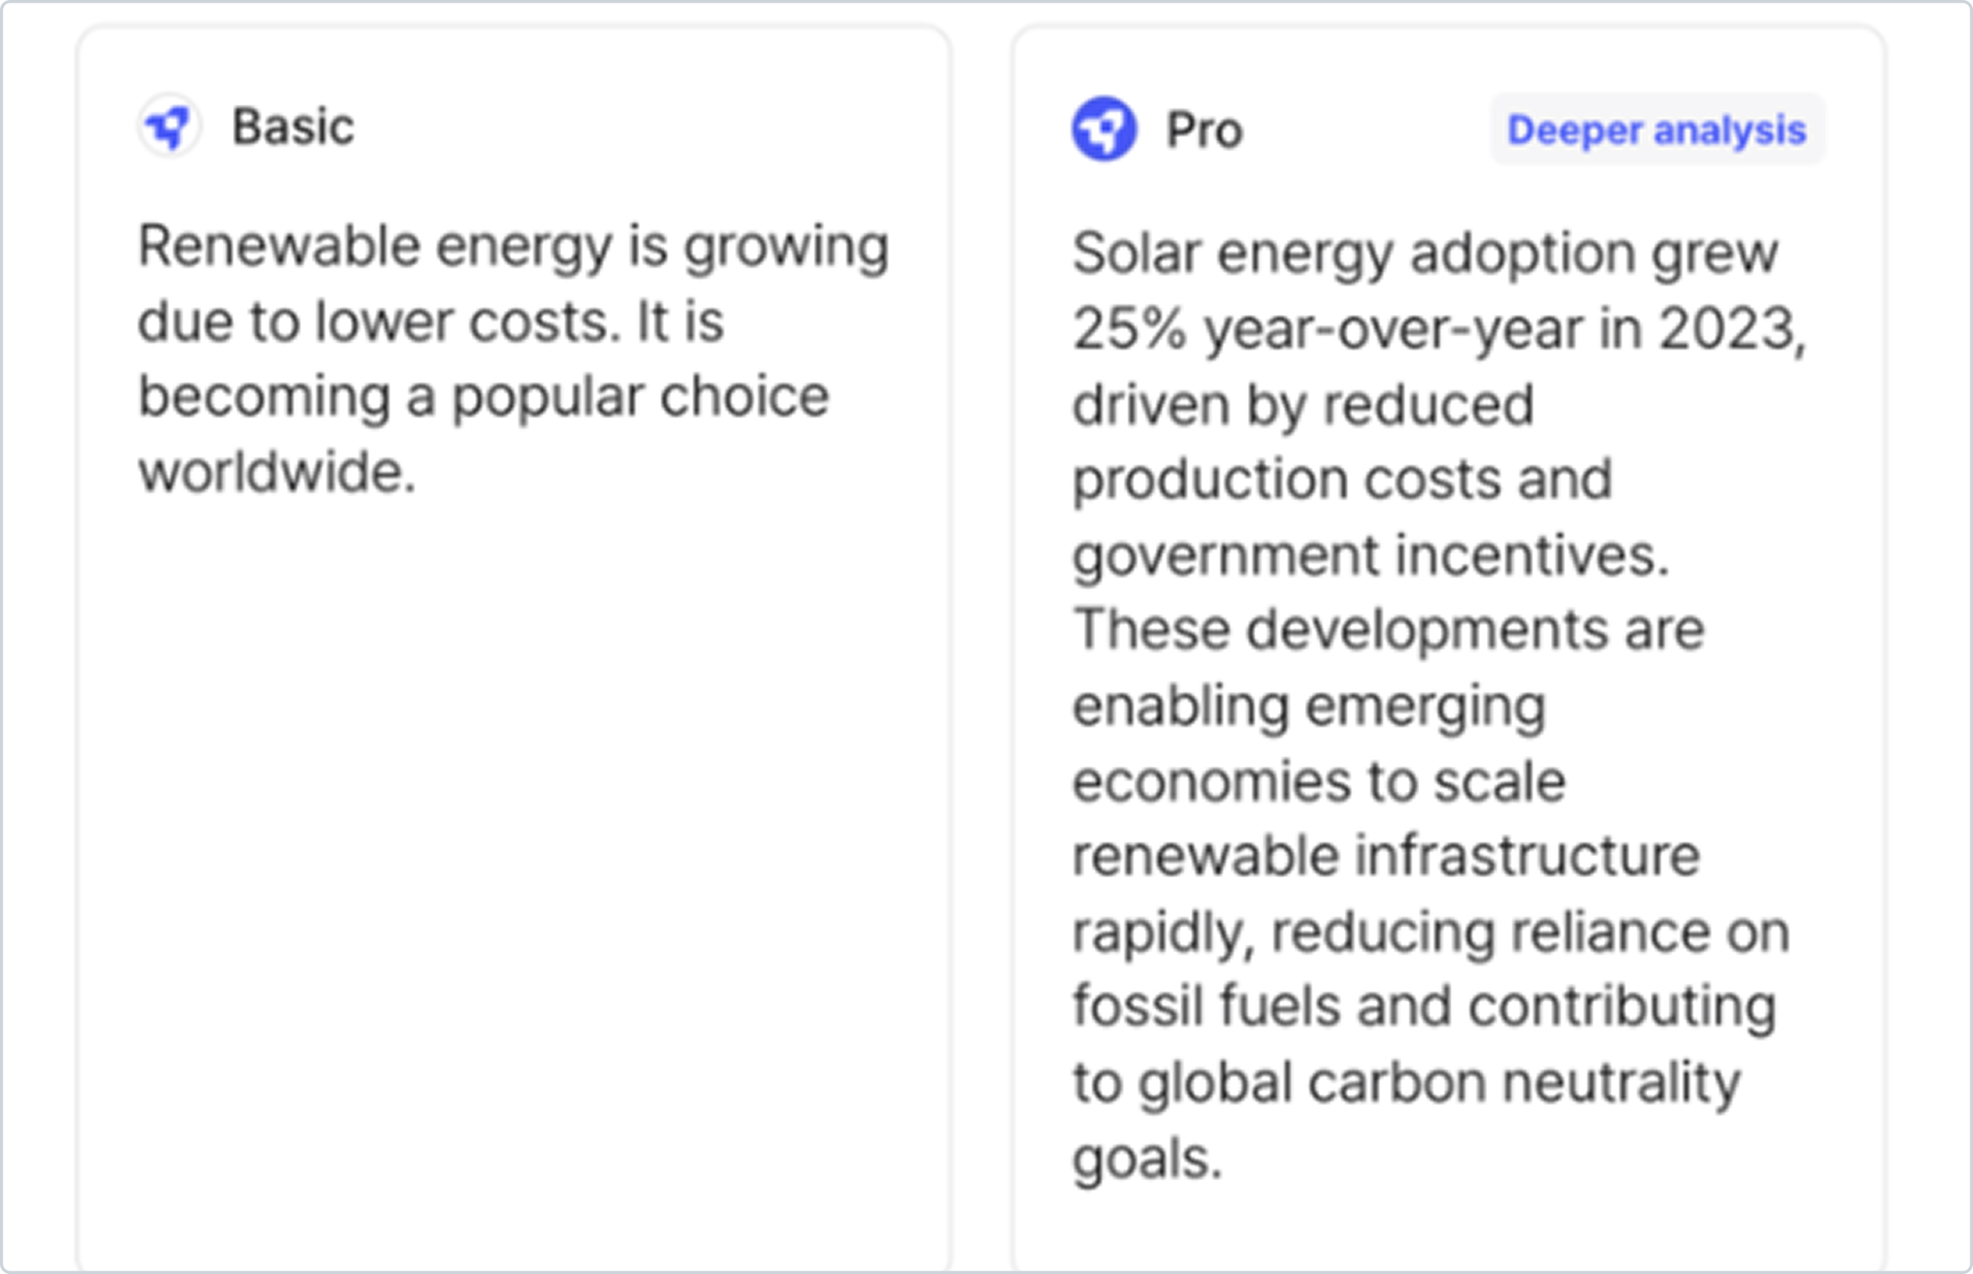Click the Basic model logo icon
Image resolution: width=1973 pixels, height=1274 pixels.
pos(169,127)
